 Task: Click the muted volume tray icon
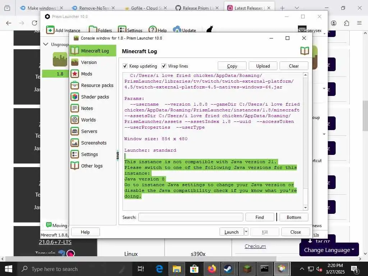[x=319, y=269]
